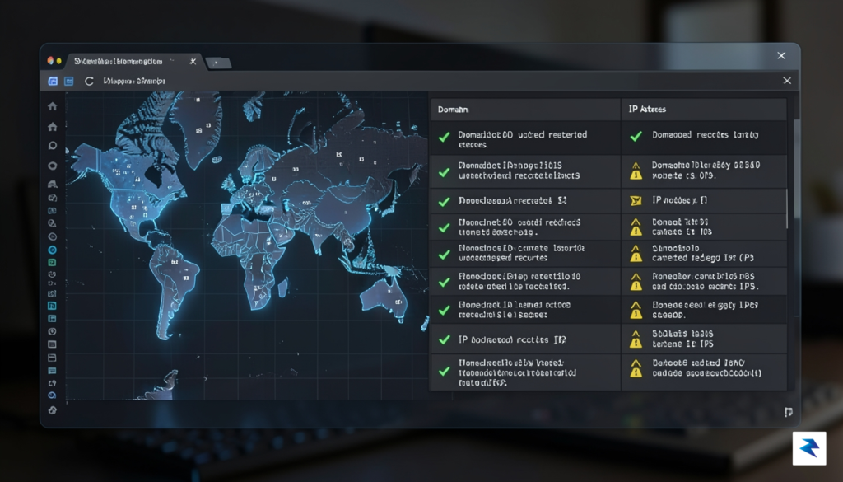Click the orange-red dot in title bar
Viewport: 843px width, 482px height.
click(50, 61)
